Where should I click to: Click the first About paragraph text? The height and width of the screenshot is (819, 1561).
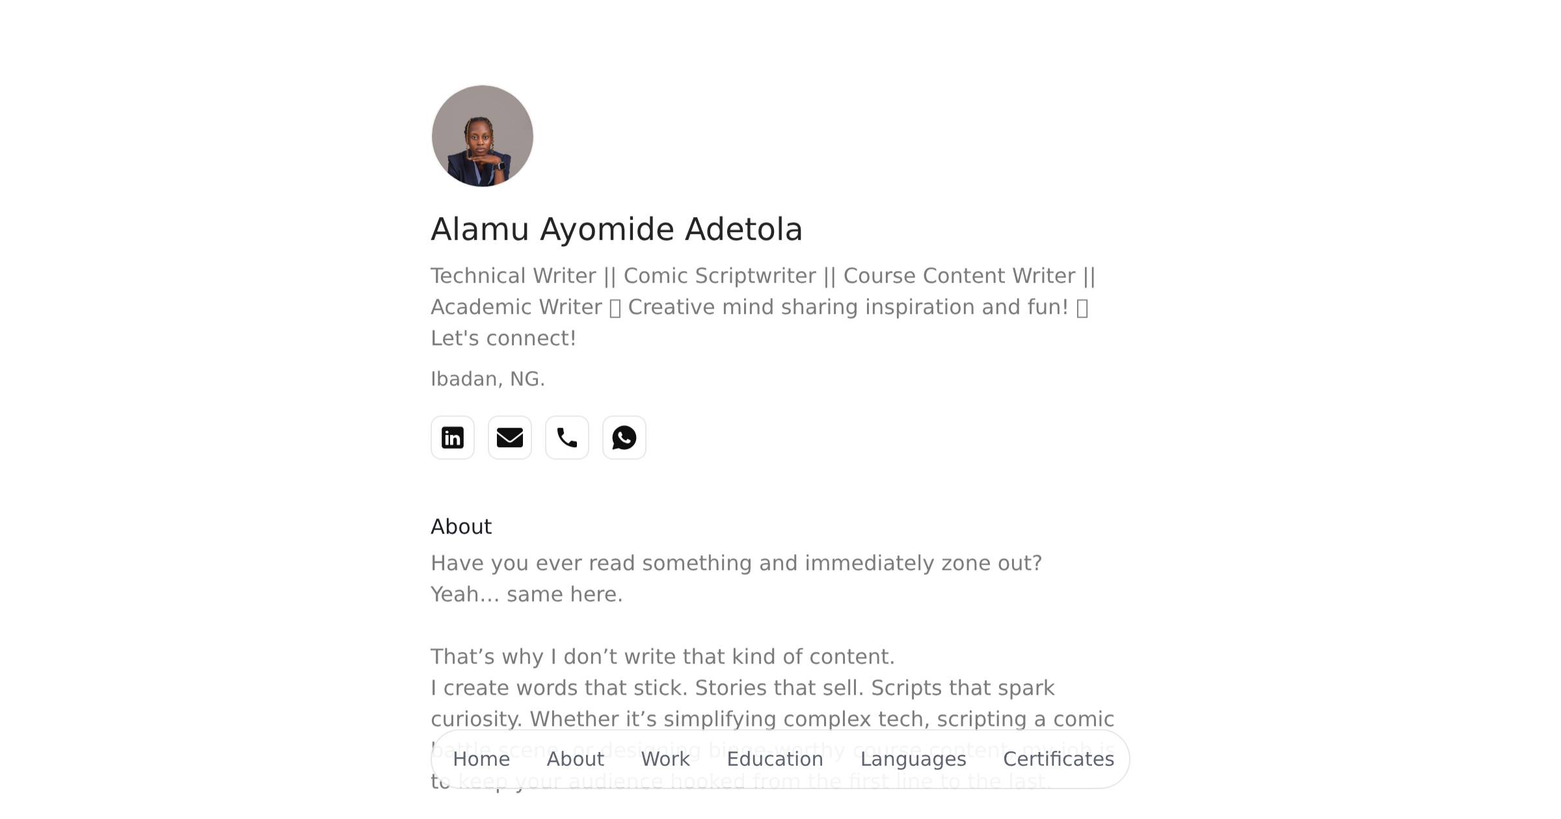(736, 563)
